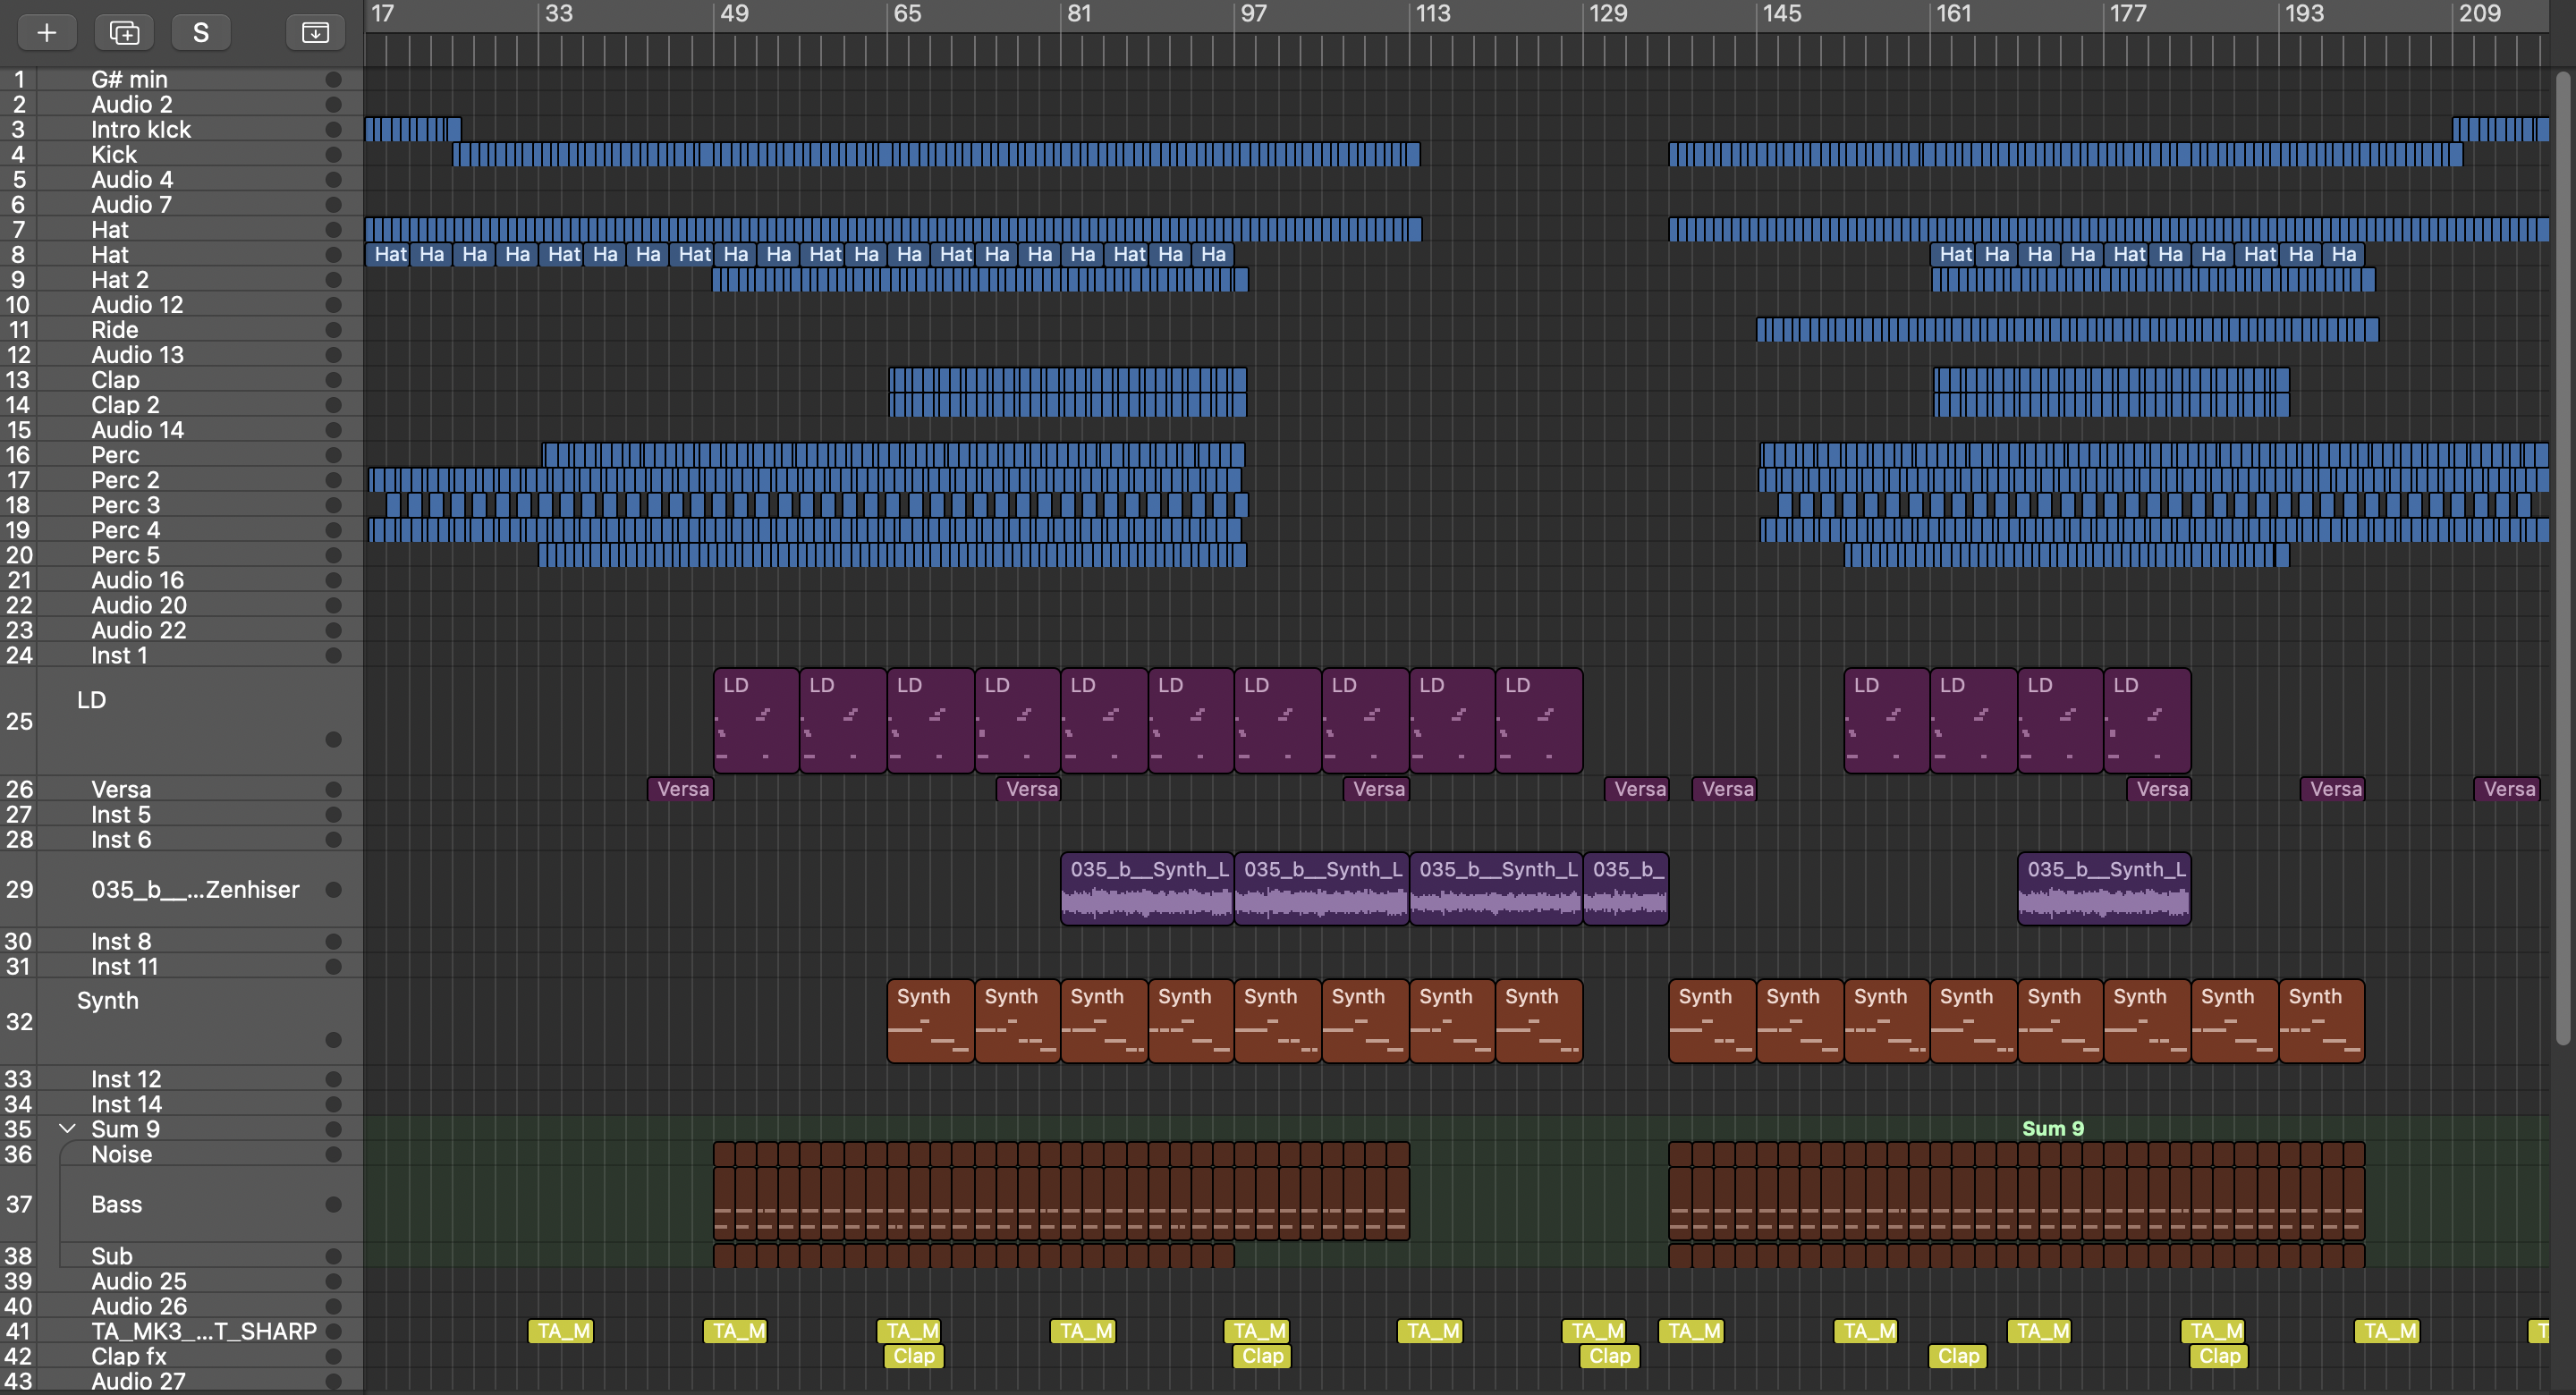The height and width of the screenshot is (1395, 2576).
Task: Click bar 97 on the ruler
Action: tap(1253, 14)
